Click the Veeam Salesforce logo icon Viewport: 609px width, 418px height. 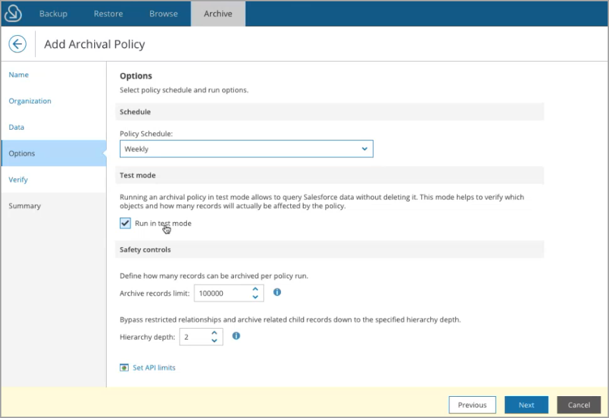coord(13,14)
